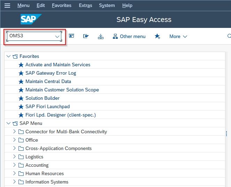Click the Logistics folder icon
This screenshot has height=187, width=231.
(21, 157)
